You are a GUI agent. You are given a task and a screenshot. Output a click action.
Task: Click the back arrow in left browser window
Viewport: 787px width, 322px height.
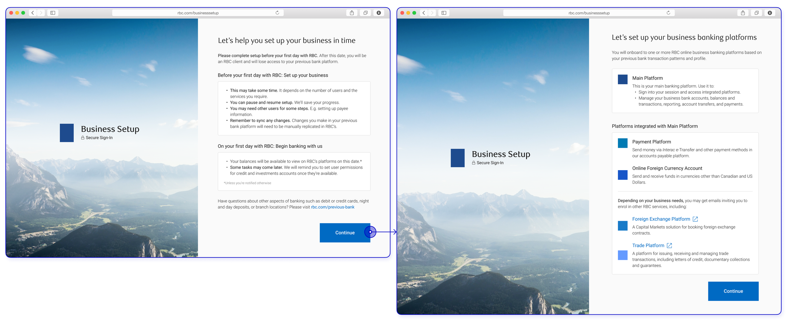click(x=32, y=13)
